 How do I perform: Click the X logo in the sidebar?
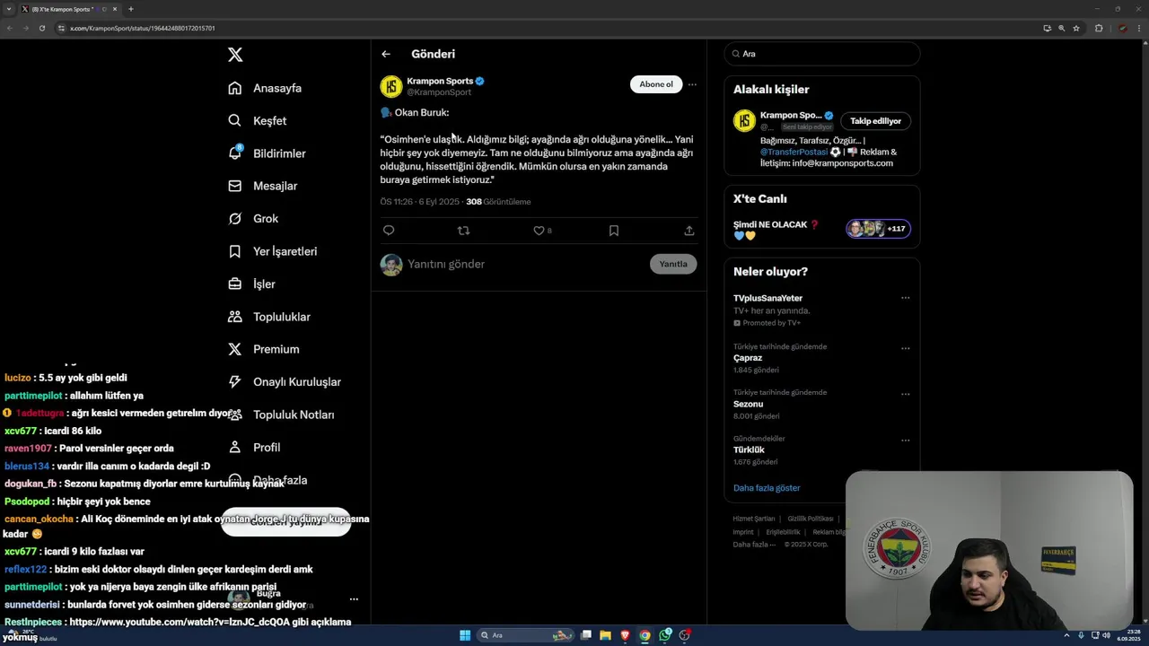coord(235,55)
